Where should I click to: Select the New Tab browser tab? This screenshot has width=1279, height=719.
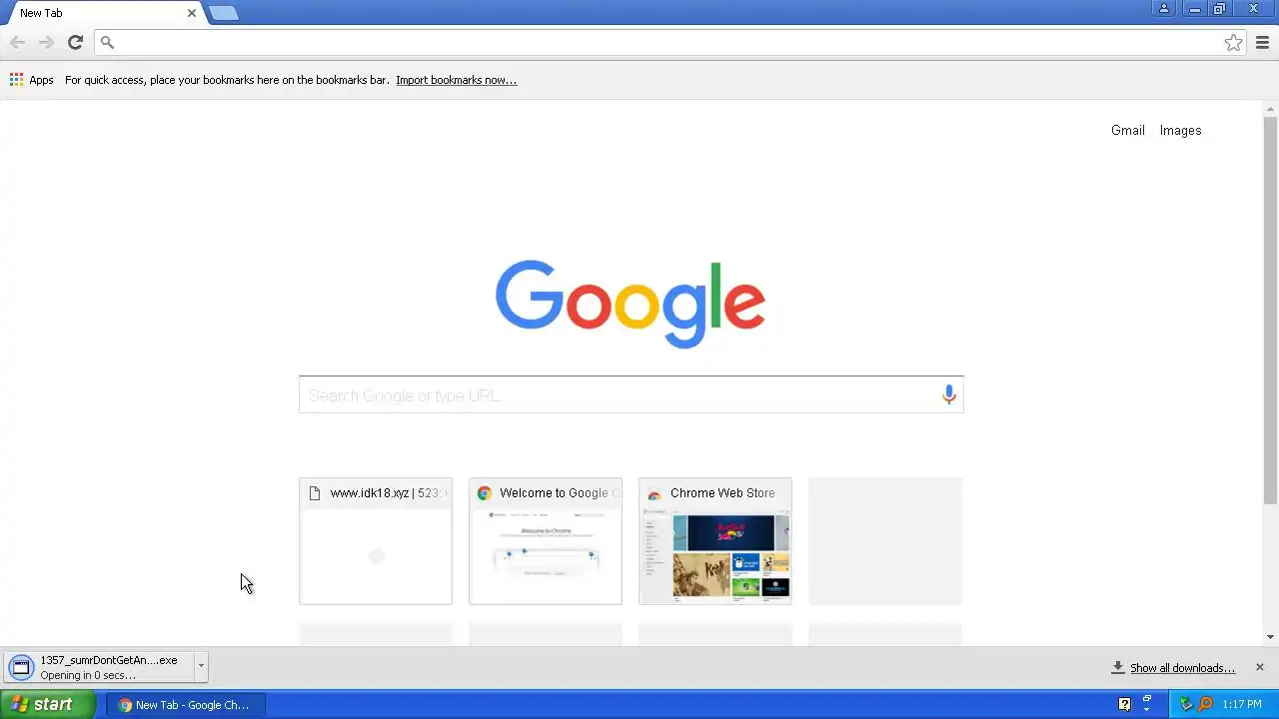pos(104,13)
